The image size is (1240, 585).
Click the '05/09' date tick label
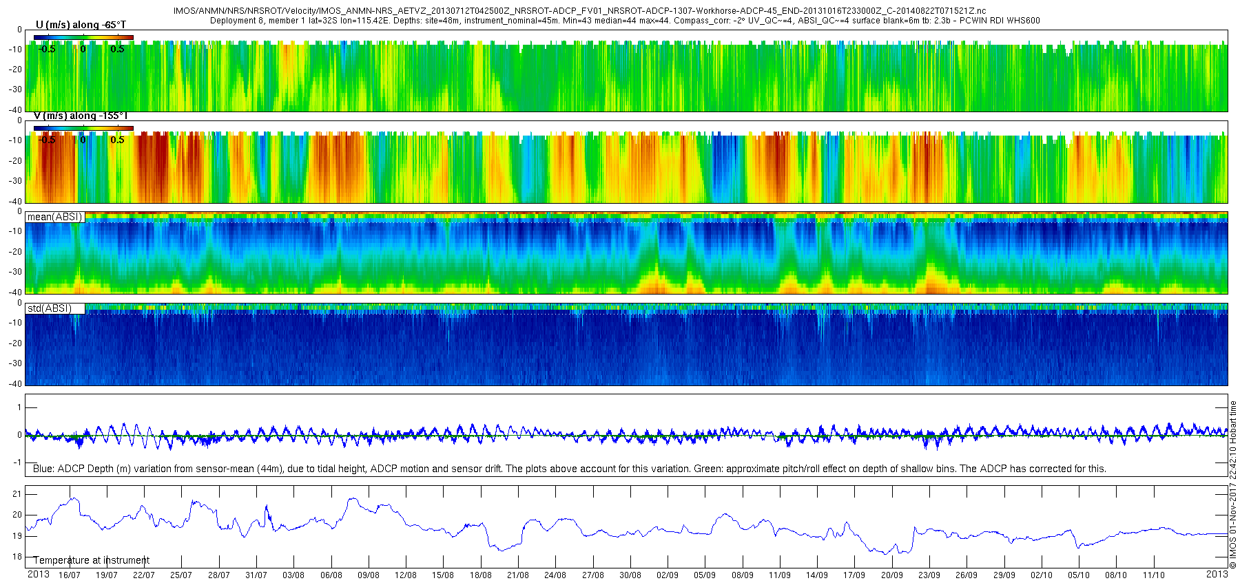[705, 575]
